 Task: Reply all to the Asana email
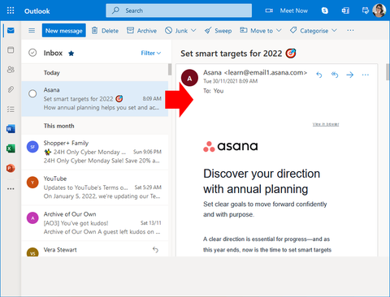pos(335,75)
